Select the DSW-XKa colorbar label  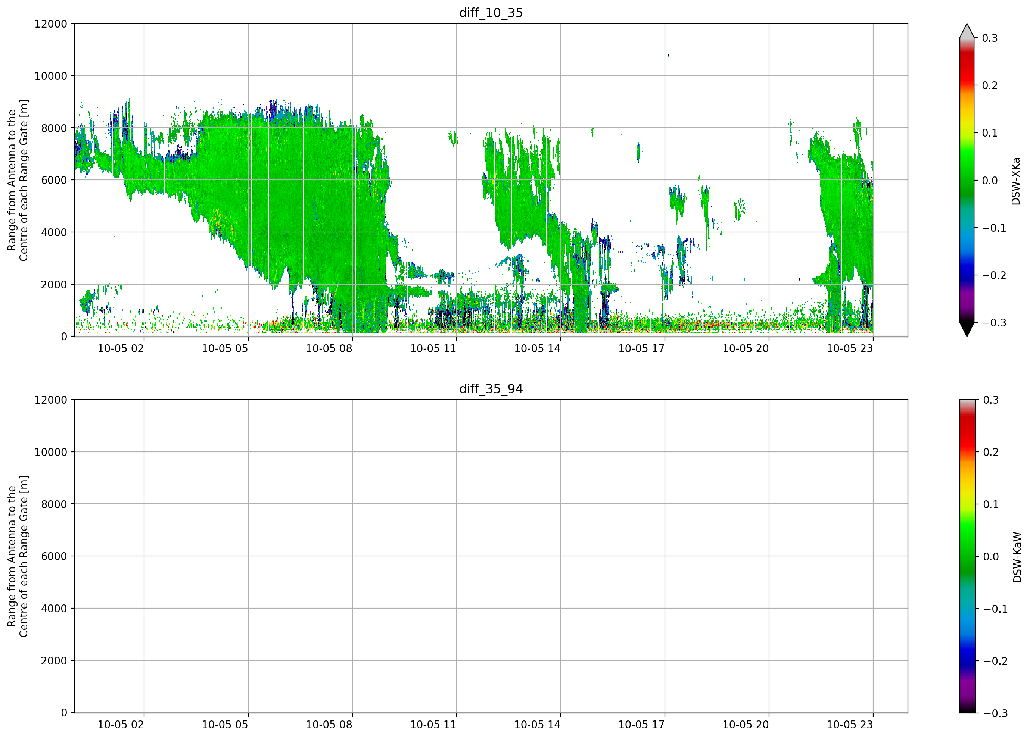click(1016, 181)
